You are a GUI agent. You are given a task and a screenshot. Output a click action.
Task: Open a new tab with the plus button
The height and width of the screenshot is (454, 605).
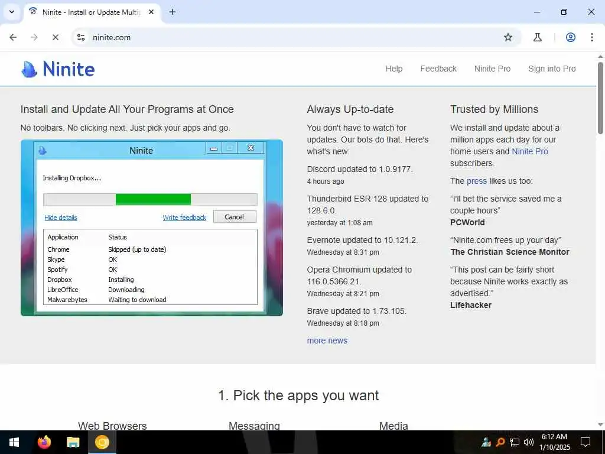[x=173, y=12]
